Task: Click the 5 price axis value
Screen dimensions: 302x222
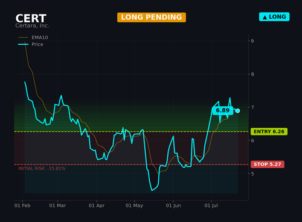Action: (252, 174)
